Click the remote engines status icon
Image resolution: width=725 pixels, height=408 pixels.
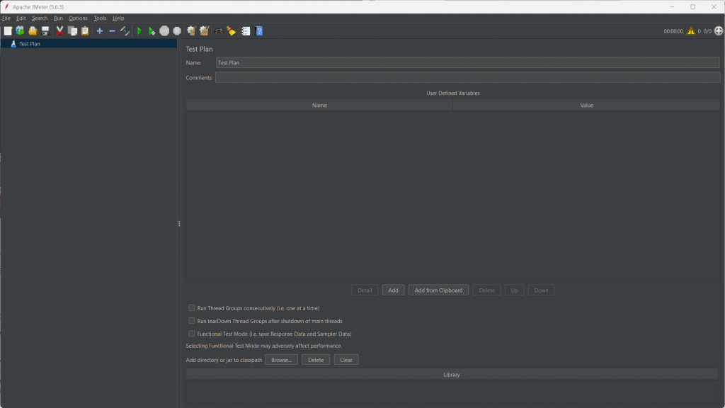719,31
